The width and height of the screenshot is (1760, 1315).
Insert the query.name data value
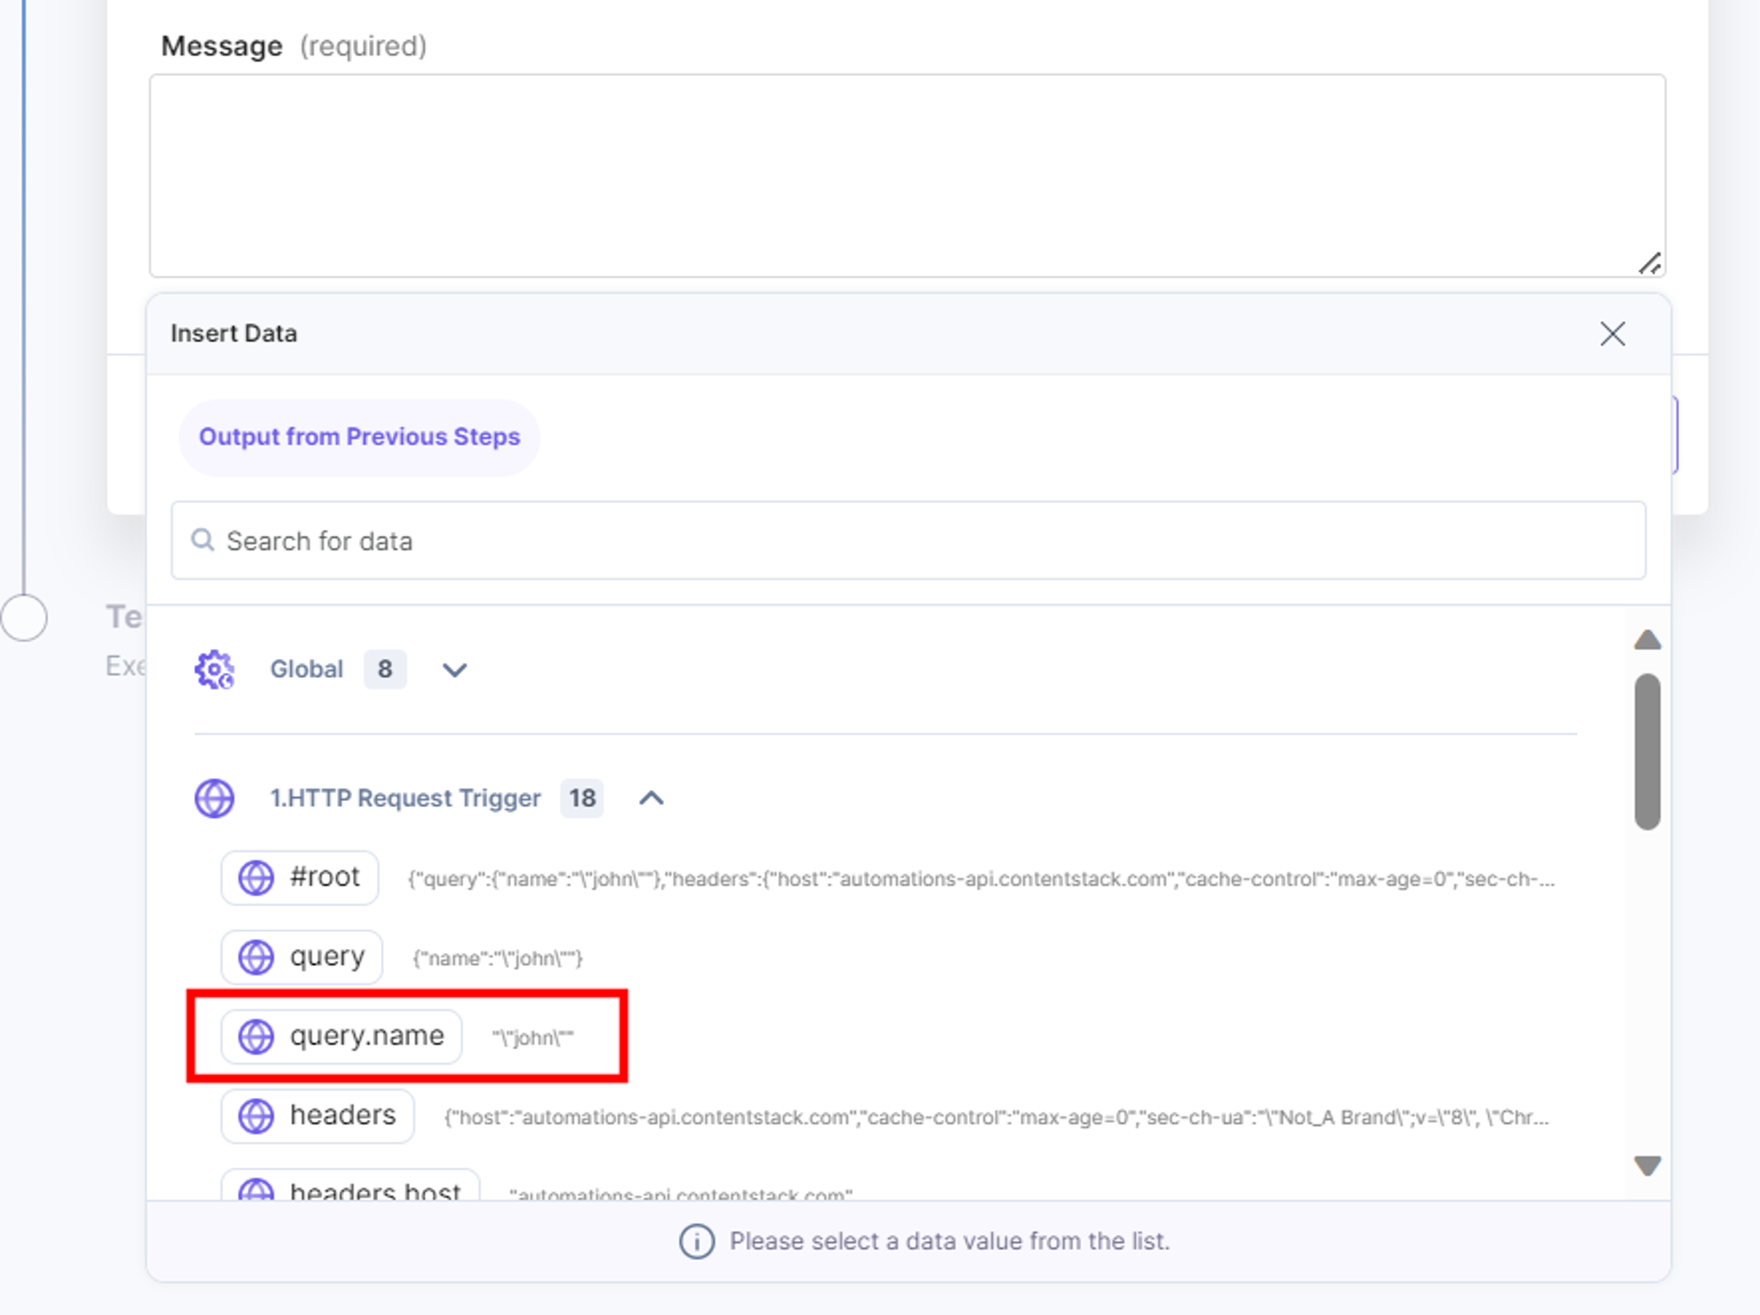click(341, 1037)
